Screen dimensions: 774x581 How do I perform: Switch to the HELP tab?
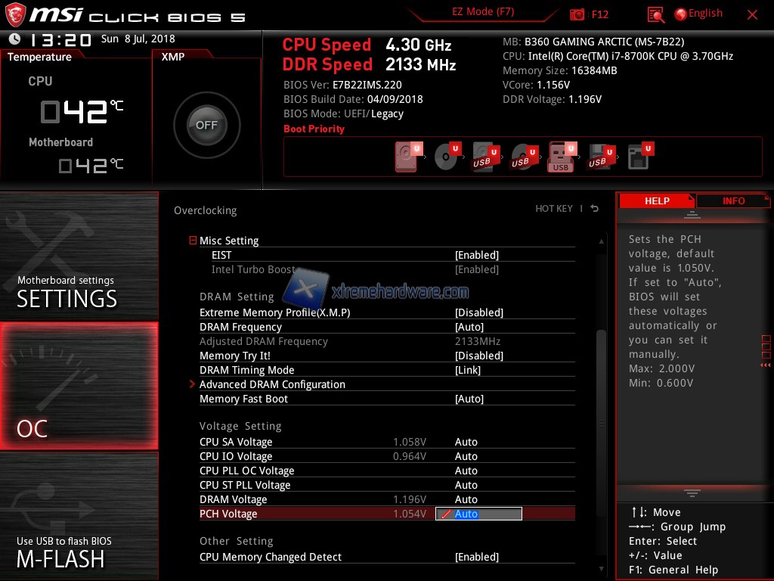pos(656,200)
